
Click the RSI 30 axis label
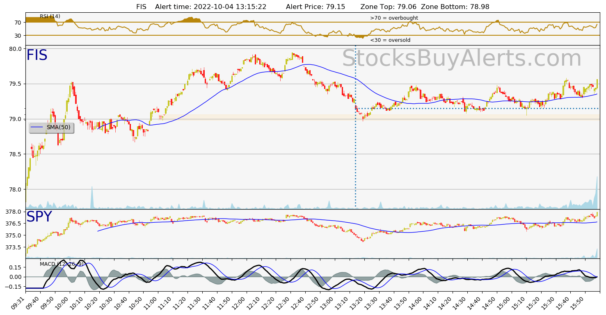click(x=18, y=36)
